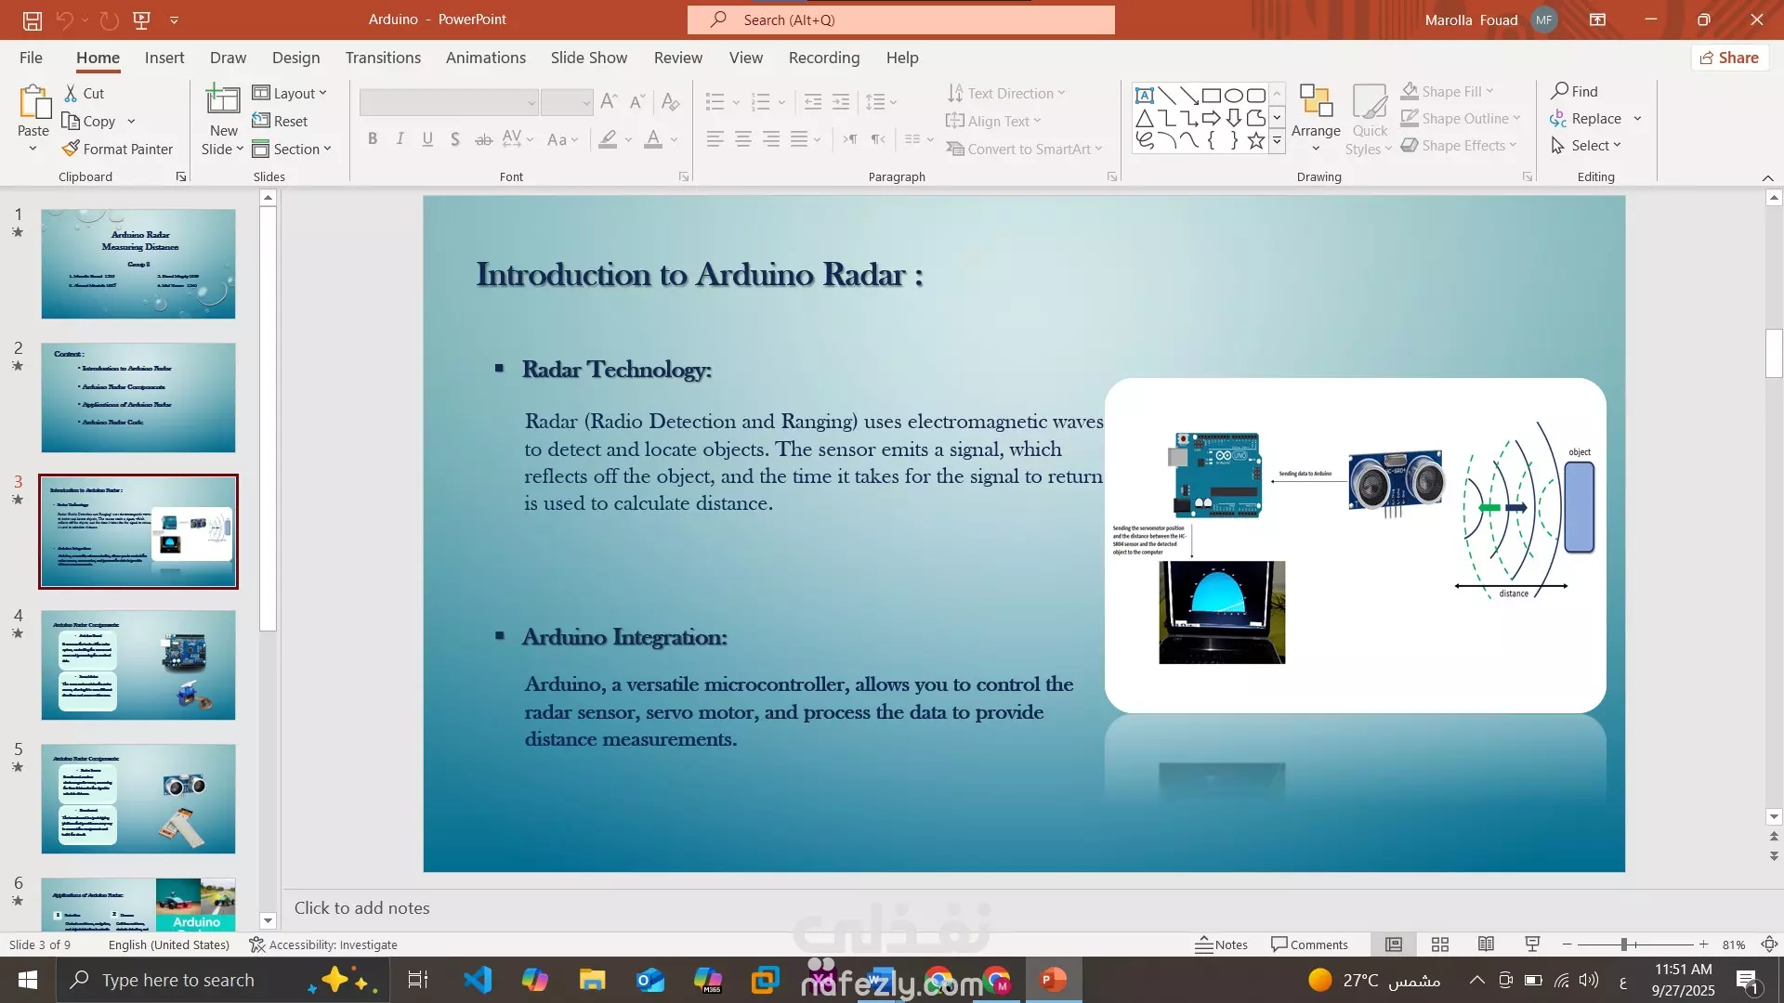Click to add notes area
This screenshot has height=1003, width=1784.
point(1022,908)
